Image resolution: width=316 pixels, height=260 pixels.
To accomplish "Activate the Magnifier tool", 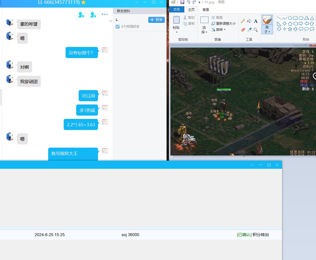I will 256,30.
